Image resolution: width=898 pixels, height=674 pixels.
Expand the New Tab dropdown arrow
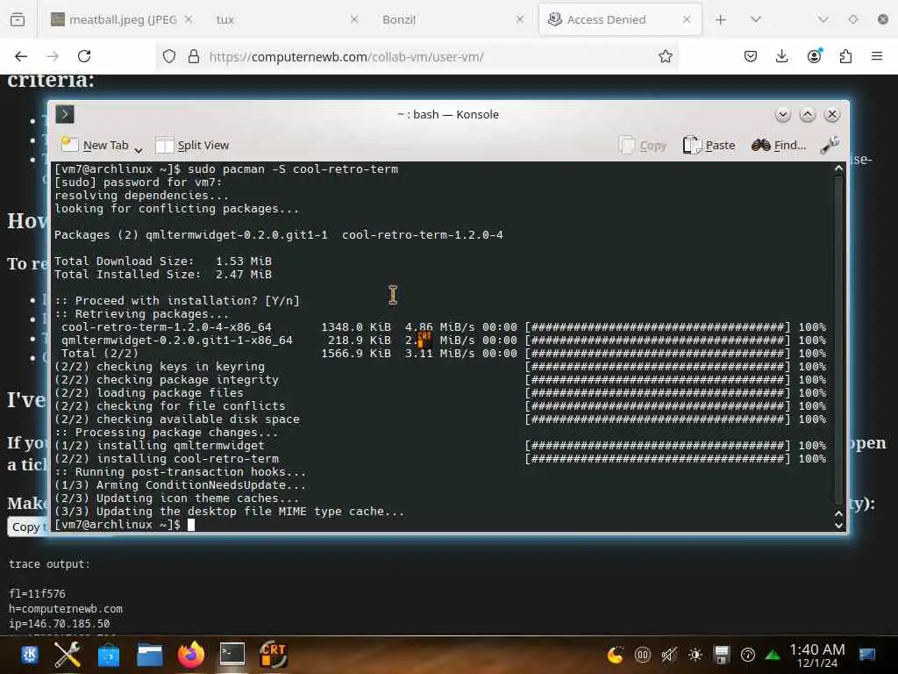pyautogui.click(x=138, y=149)
